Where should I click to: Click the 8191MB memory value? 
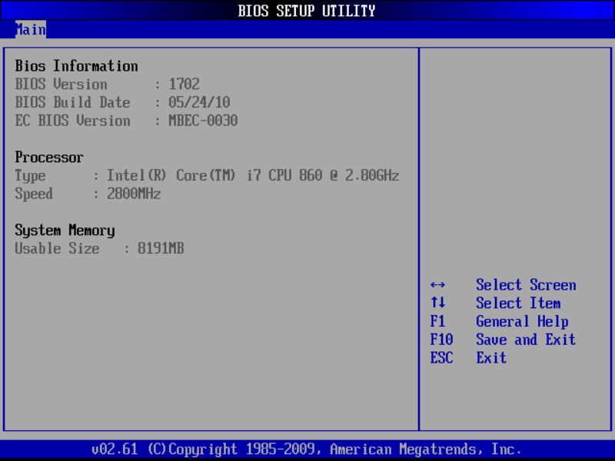(161, 248)
